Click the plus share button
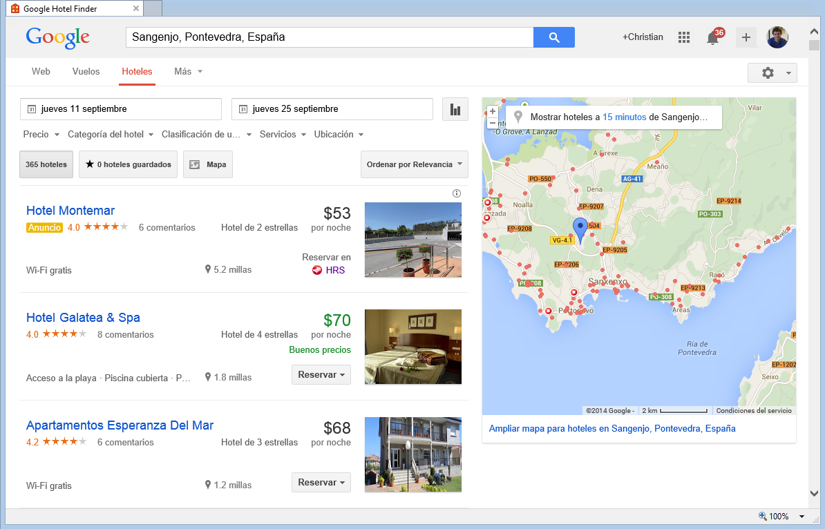825x529 pixels. [x=746, y=37]
